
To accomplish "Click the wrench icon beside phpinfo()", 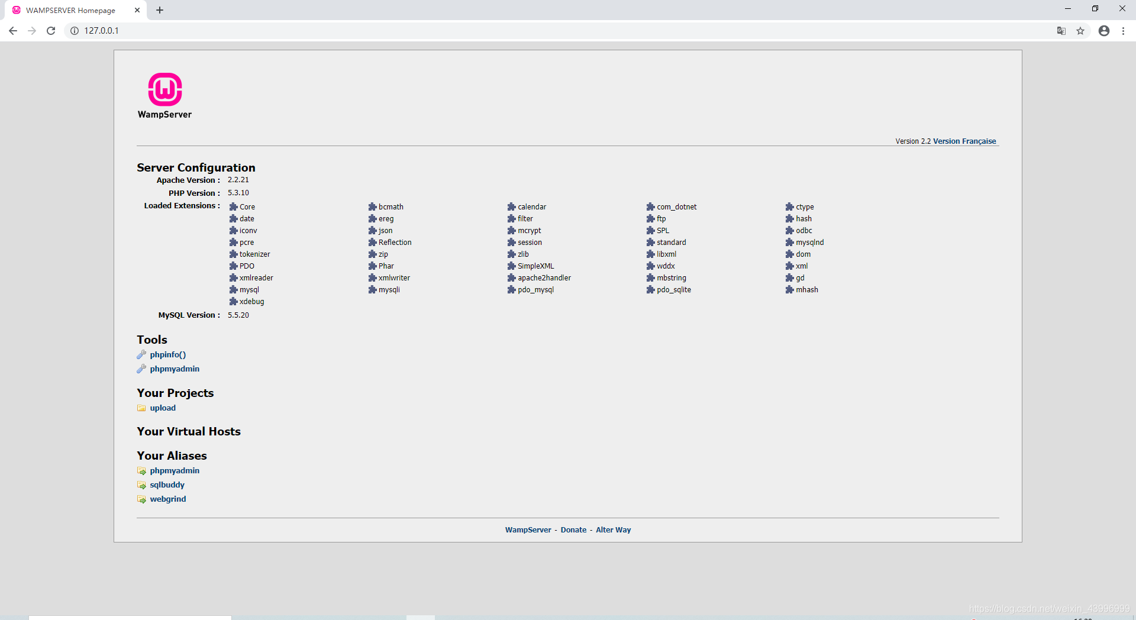I will pos(141,354).
